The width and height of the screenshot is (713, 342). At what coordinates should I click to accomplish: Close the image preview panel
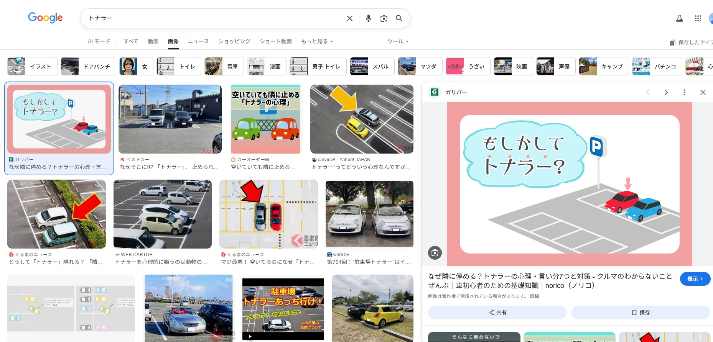[703, 92]
